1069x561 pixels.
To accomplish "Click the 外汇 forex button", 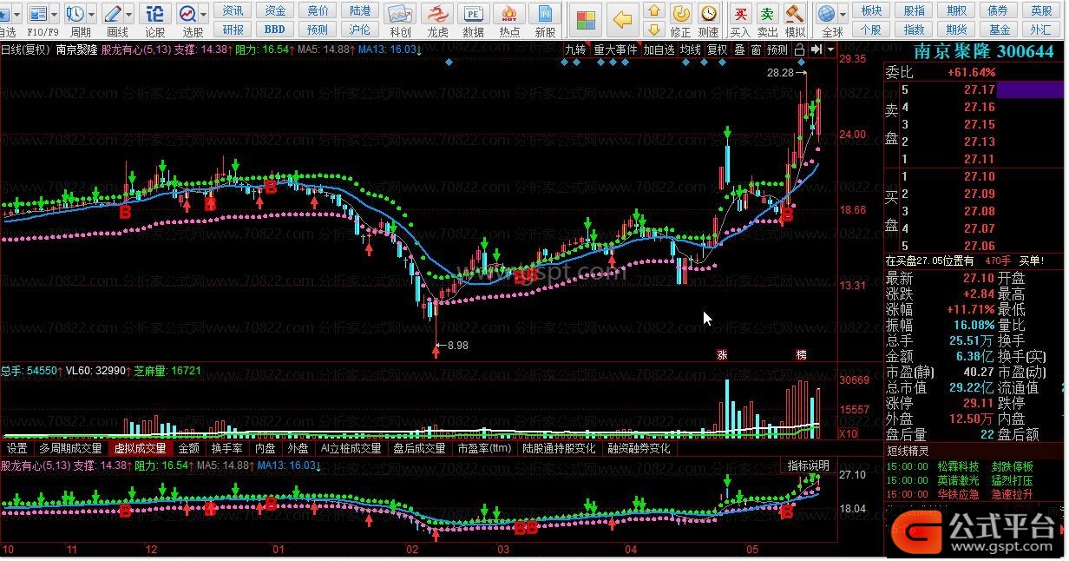I will [1041, 29].
